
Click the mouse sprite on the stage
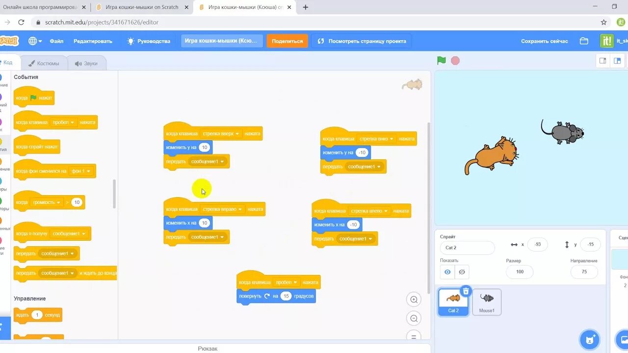pyautogui.click(x=563, y=131)
